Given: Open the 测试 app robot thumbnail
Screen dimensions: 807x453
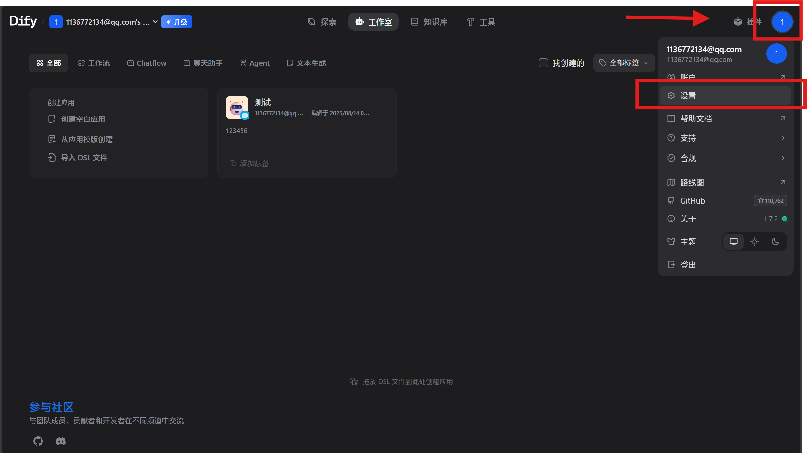Looking at the screenshot, I should (237, 108).
